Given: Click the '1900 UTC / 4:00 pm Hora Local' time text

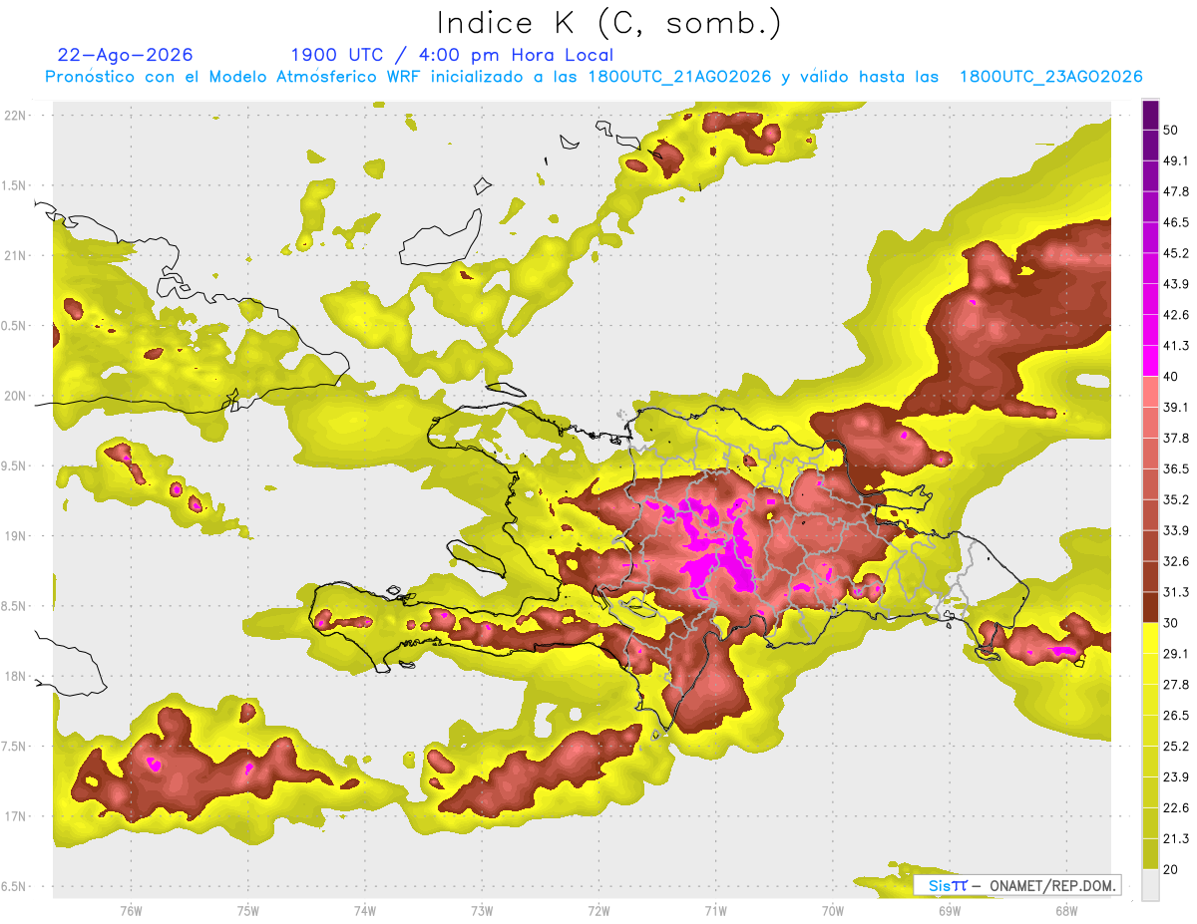Looking at the screenshot, I should [x=452, y=55].
